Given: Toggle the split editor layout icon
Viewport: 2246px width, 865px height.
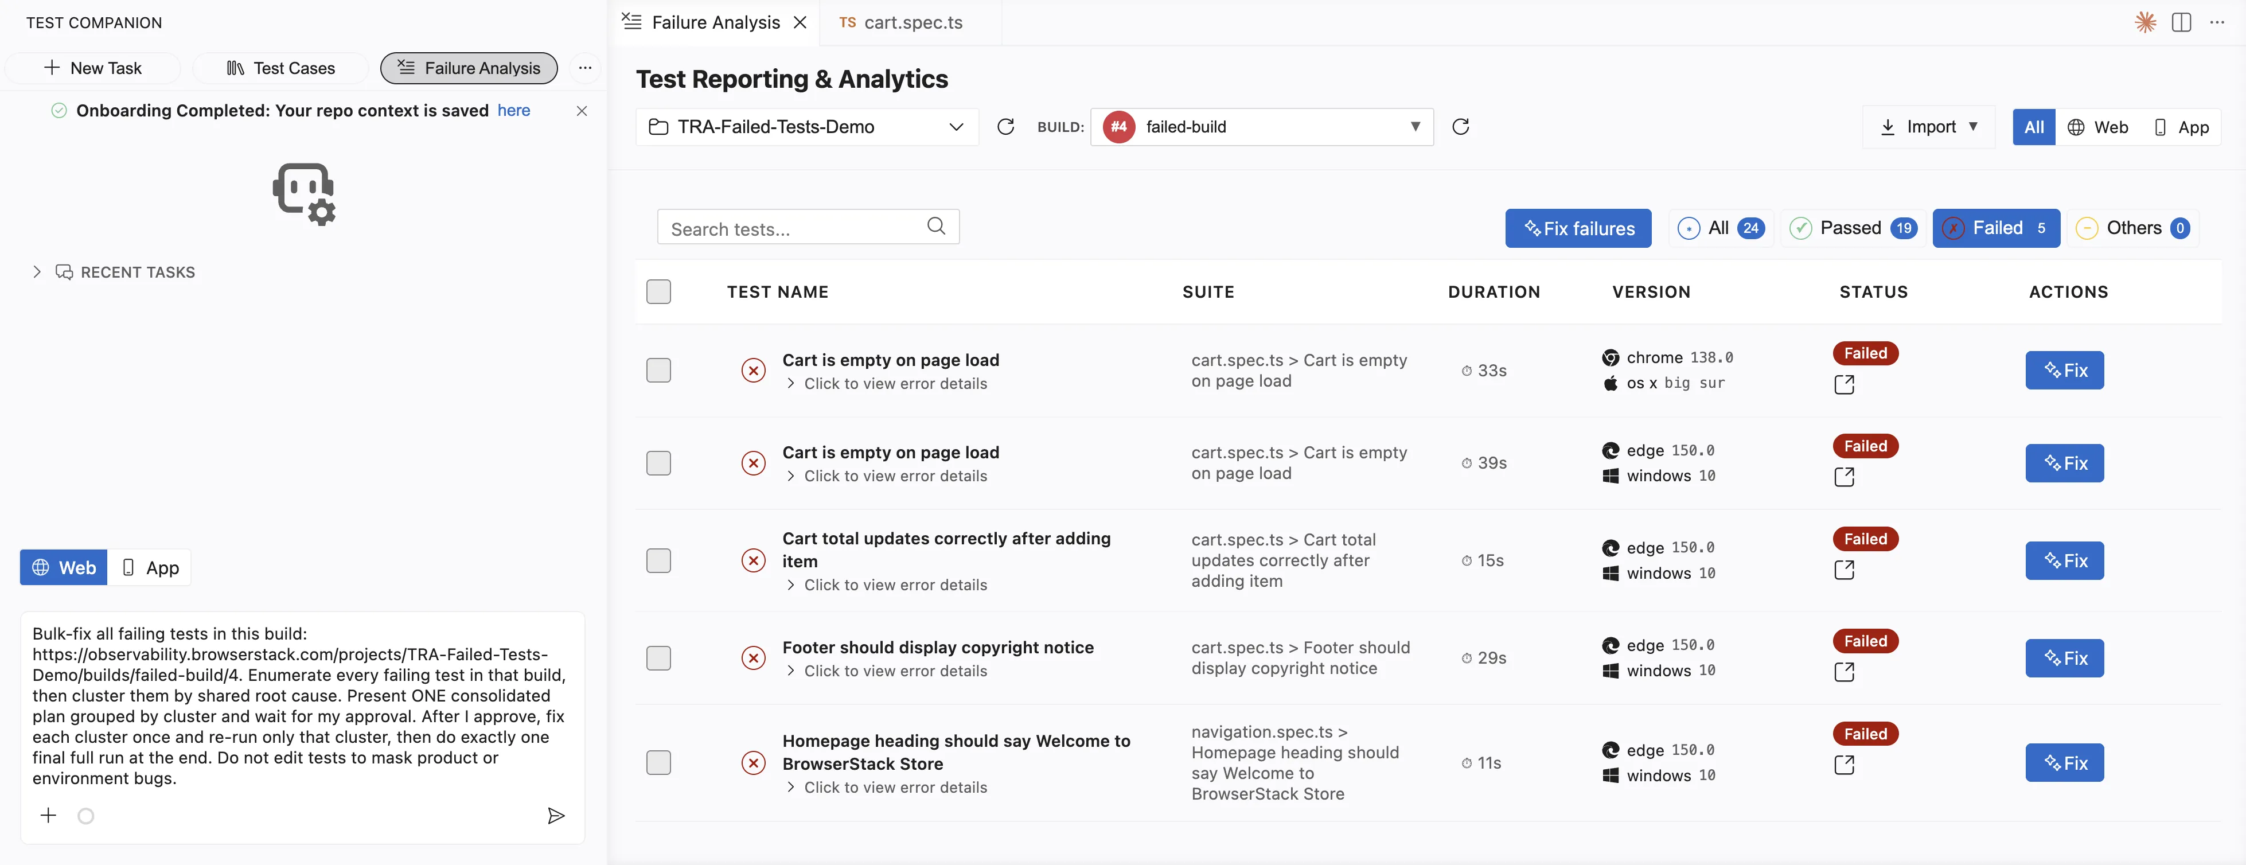Looking at the screenshot, I should (x=2182, y=23).
